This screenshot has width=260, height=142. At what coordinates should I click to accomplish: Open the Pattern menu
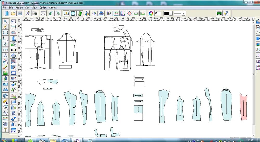(x=19, y=8)
